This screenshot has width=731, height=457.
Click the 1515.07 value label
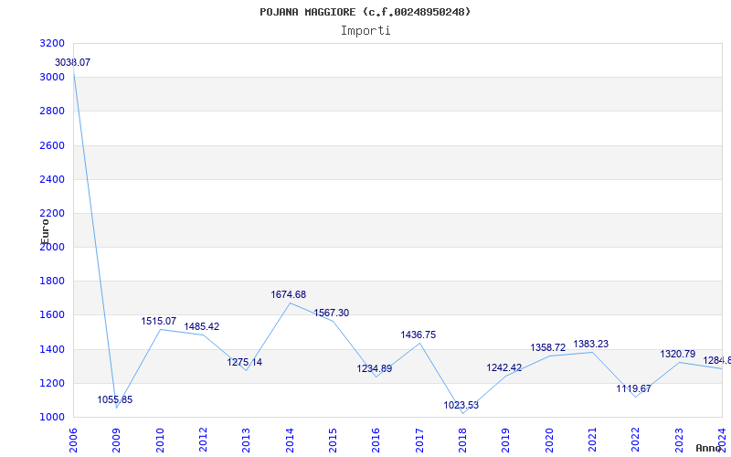[159, 322]
